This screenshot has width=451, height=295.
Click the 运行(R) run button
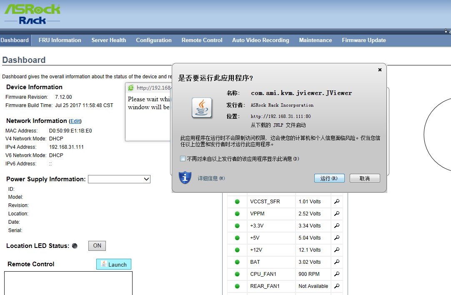329,178
